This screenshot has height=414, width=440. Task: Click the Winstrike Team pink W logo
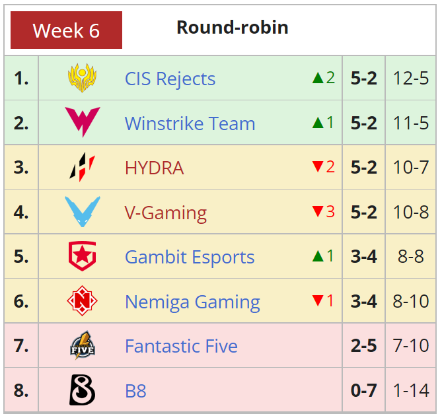pos(82,122)
